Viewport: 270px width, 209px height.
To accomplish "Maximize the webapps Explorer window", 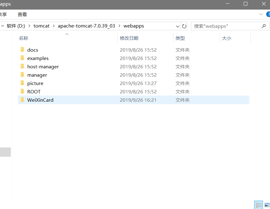I will click(246, 4).
